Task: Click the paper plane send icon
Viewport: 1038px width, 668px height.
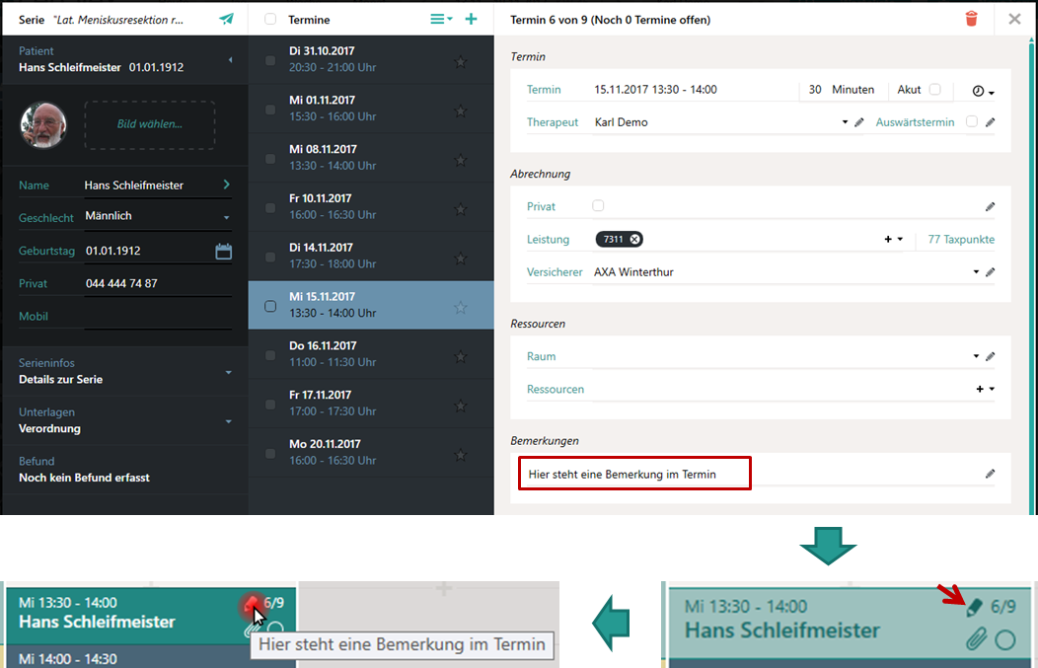Action: click(227, 19)
